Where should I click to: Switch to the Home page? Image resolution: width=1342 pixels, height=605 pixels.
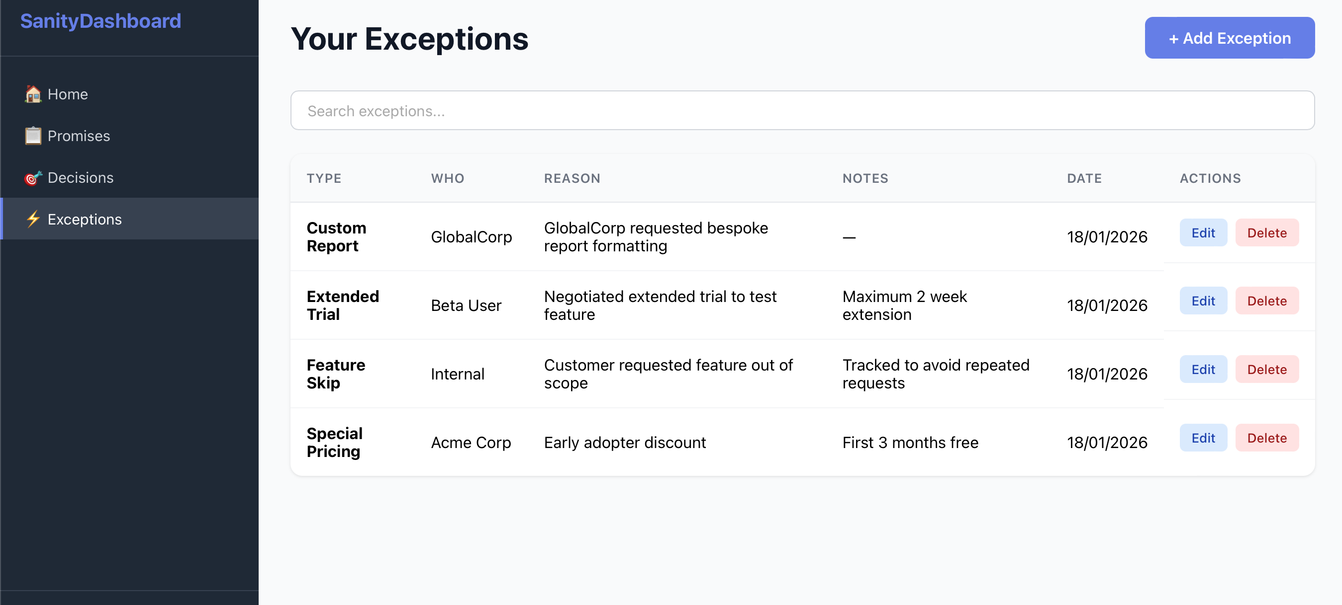pyautogui.click(x=67, y=94)
